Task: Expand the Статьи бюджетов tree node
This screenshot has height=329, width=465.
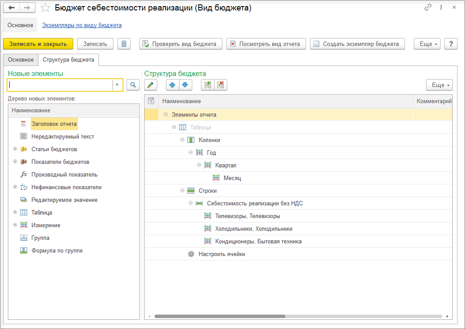Action: [15, 149]
